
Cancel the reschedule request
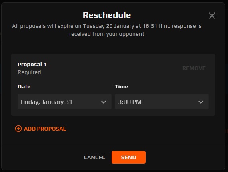(94, 157)
